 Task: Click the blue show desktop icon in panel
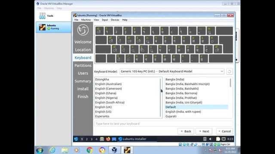[x=114, y=139]
